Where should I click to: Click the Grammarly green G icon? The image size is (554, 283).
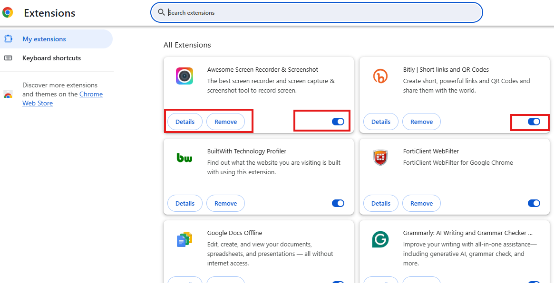click(380, 239)
